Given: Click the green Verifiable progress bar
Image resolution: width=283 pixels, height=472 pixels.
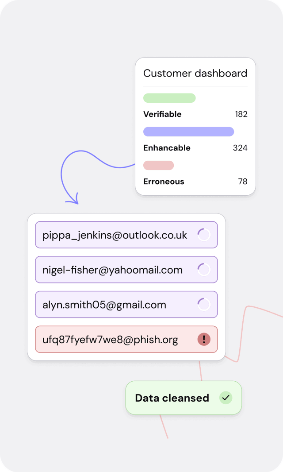Looking at the screenshot, I should (x=169, y=98).
